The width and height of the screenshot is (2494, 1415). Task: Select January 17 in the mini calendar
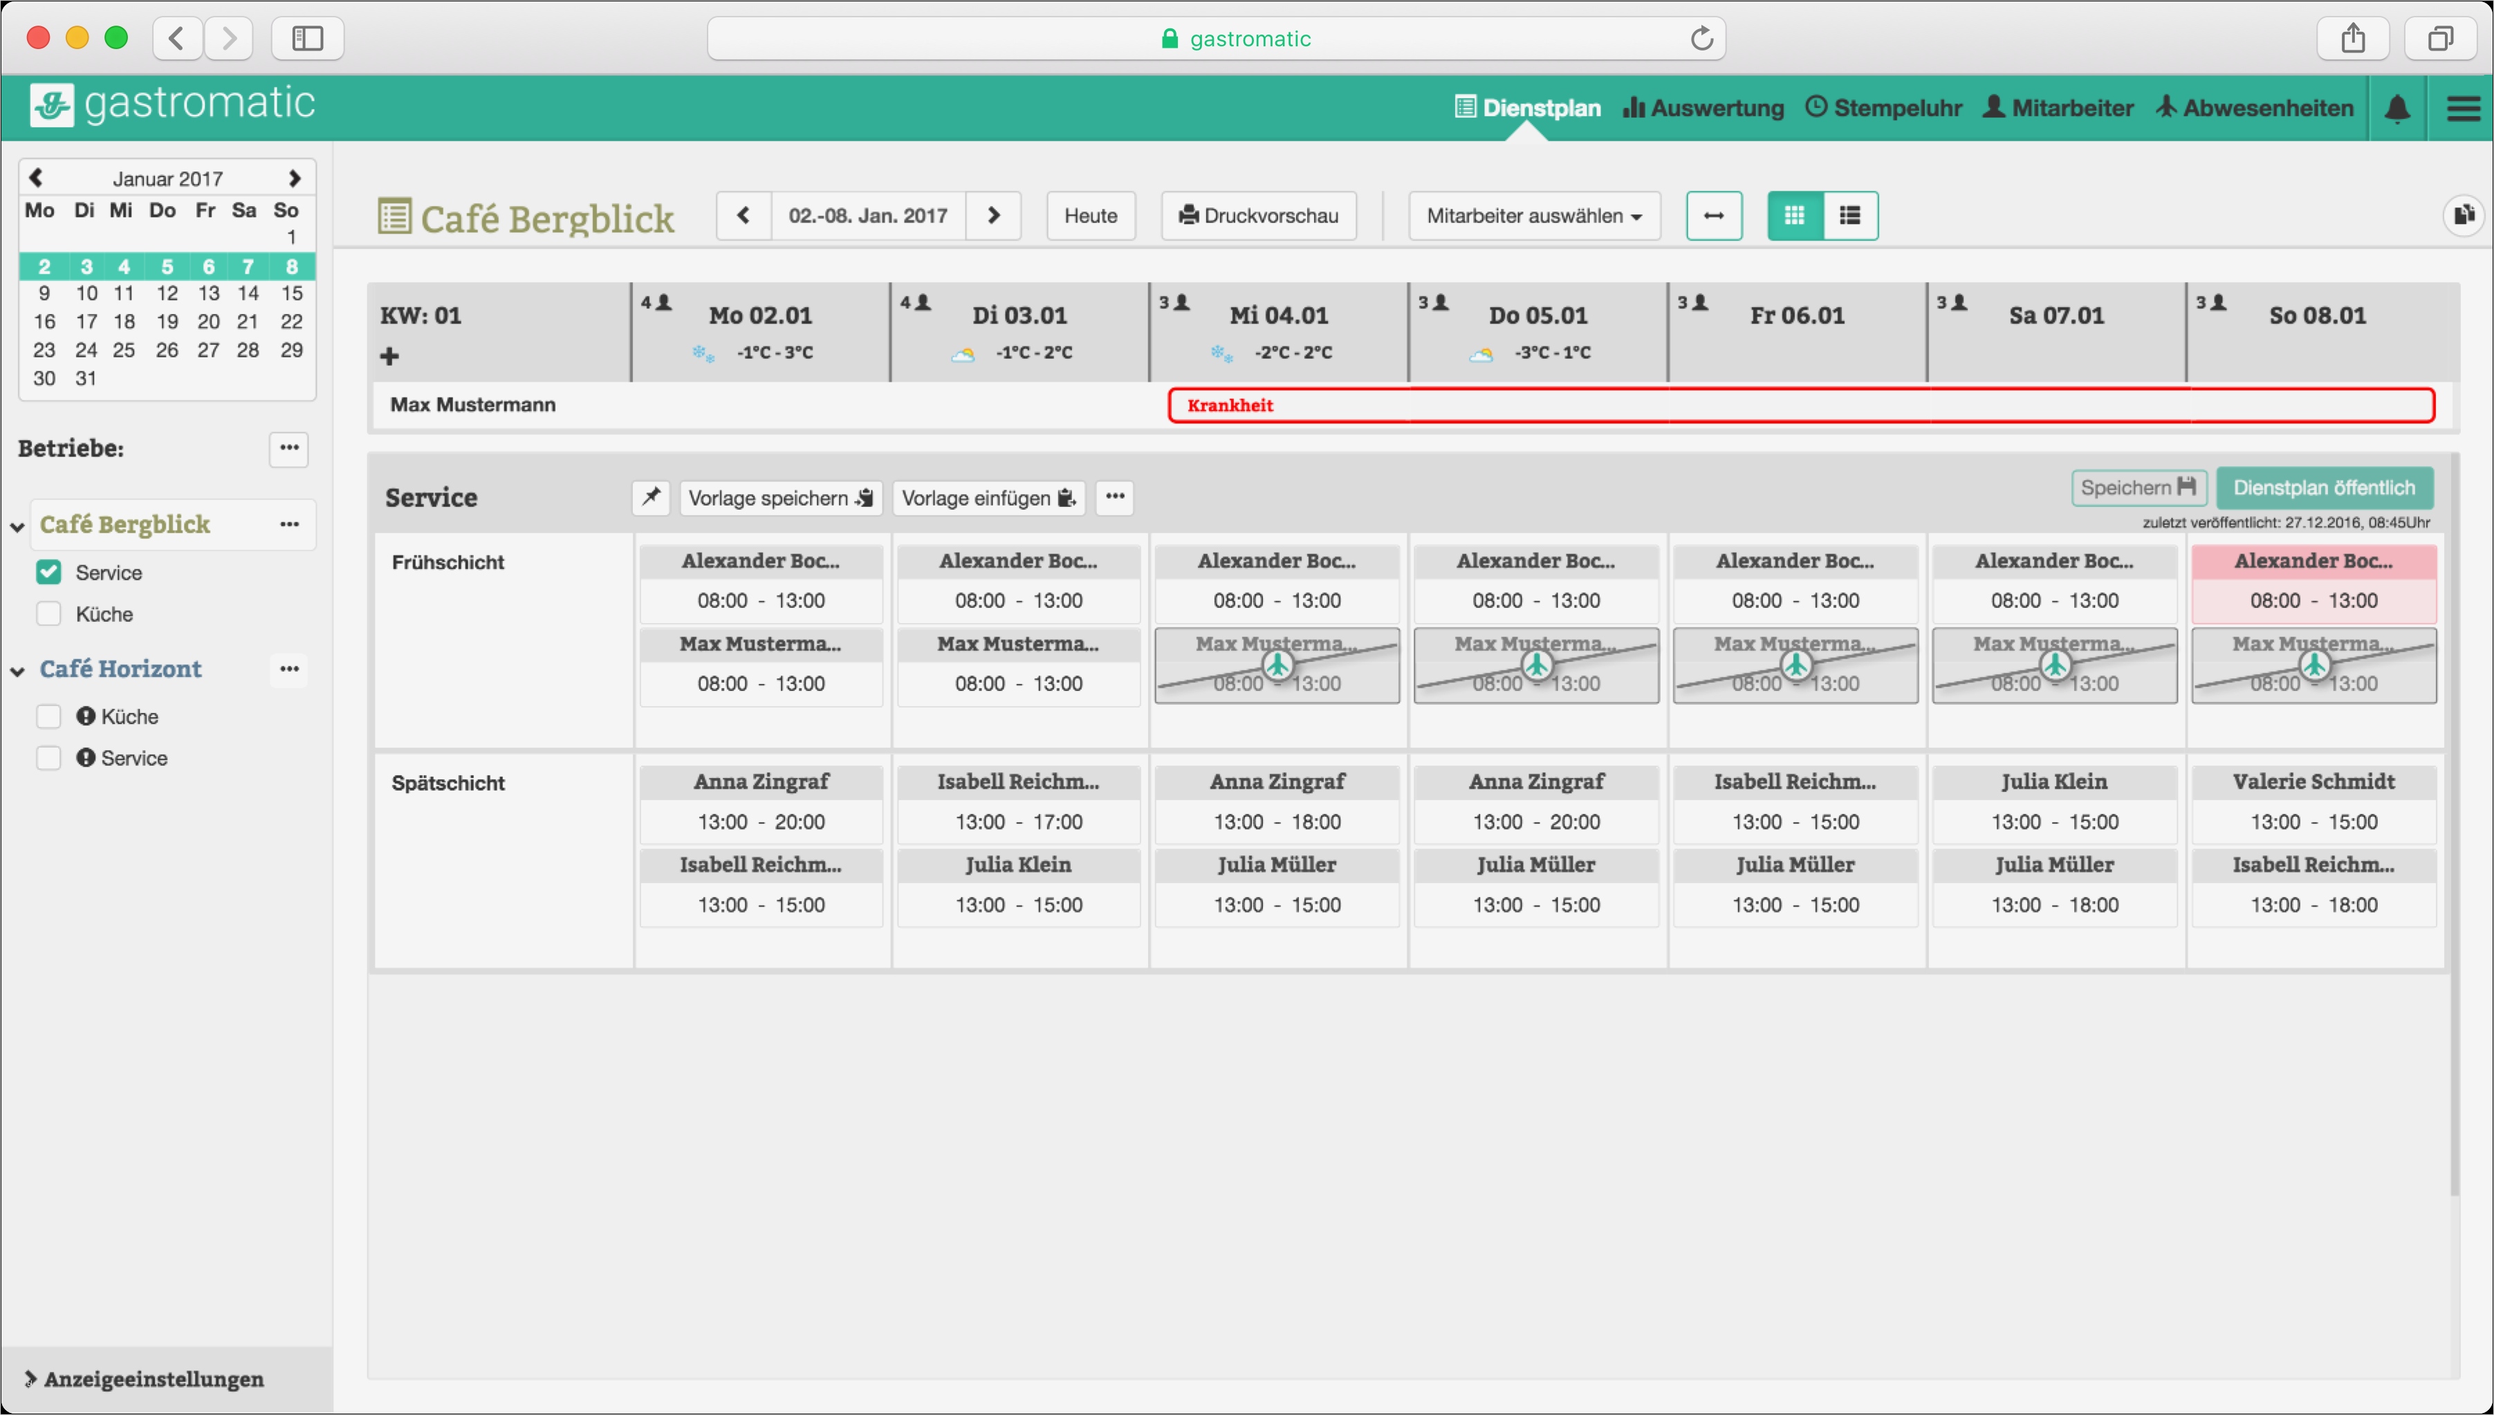click(86, 322)
